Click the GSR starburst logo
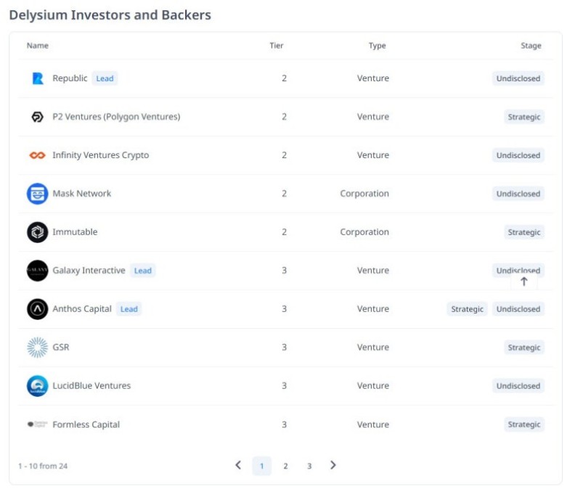Viewport: 567px width, 492px height. pyautogui.click(x=38, y=348)
